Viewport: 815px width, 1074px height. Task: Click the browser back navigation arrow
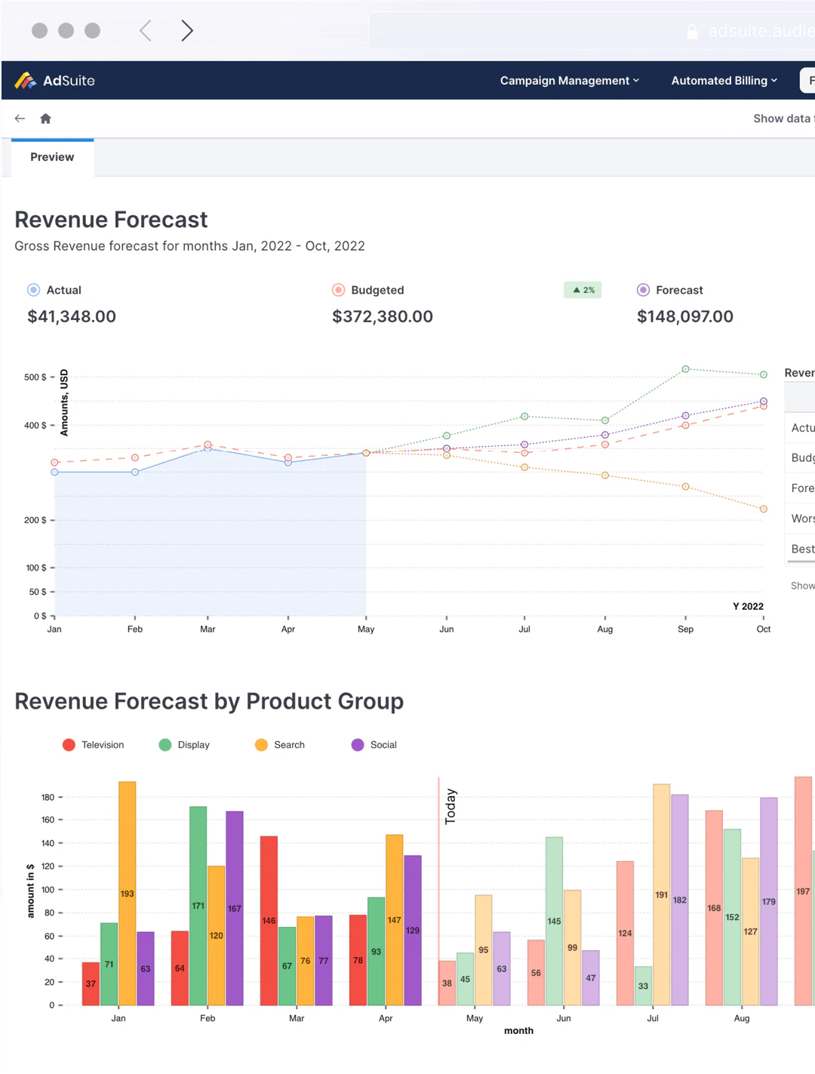click(x=144, y=30)
